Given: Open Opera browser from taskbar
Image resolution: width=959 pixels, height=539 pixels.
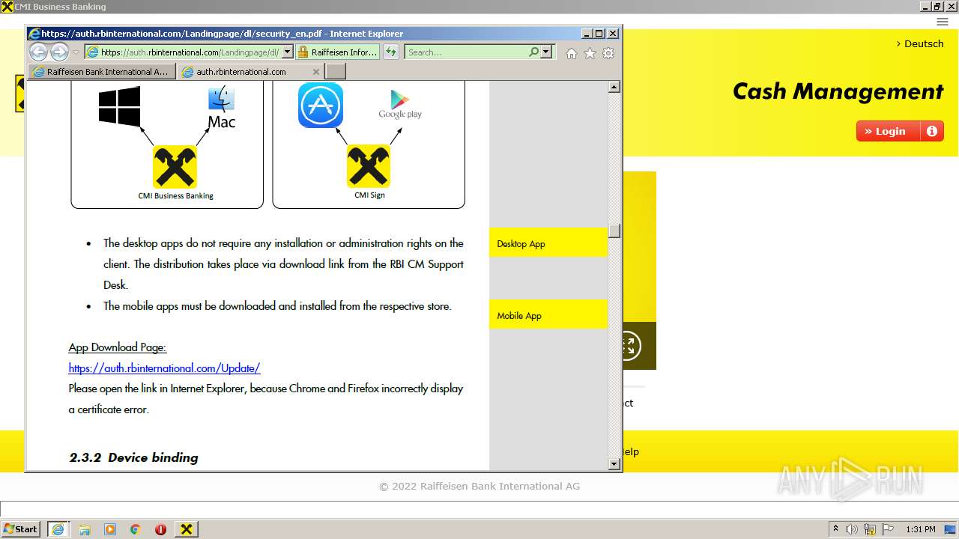Looking at the screenshot, I should click(x=160, y=529).
